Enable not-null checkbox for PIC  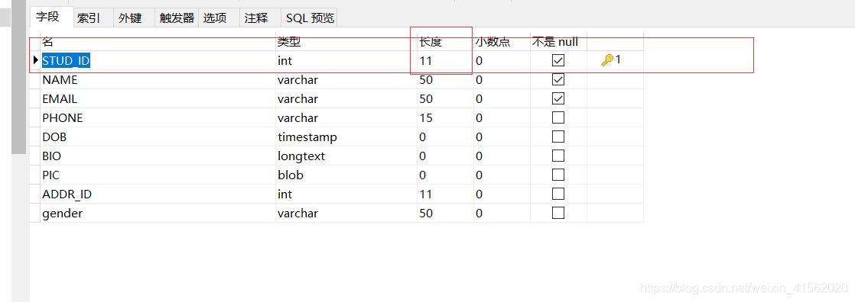pyautogui.click(x=558, y=175)
